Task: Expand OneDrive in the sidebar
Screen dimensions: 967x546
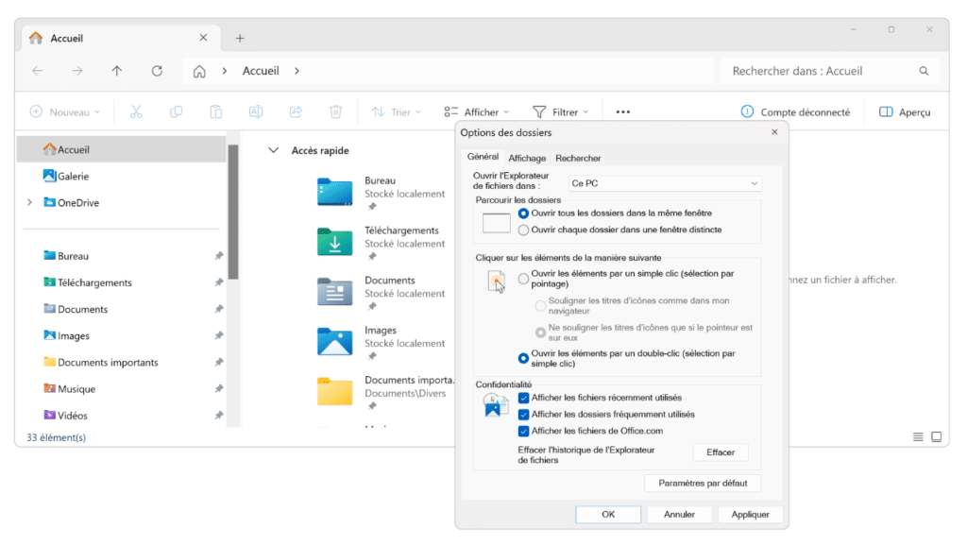Action: 28,202
